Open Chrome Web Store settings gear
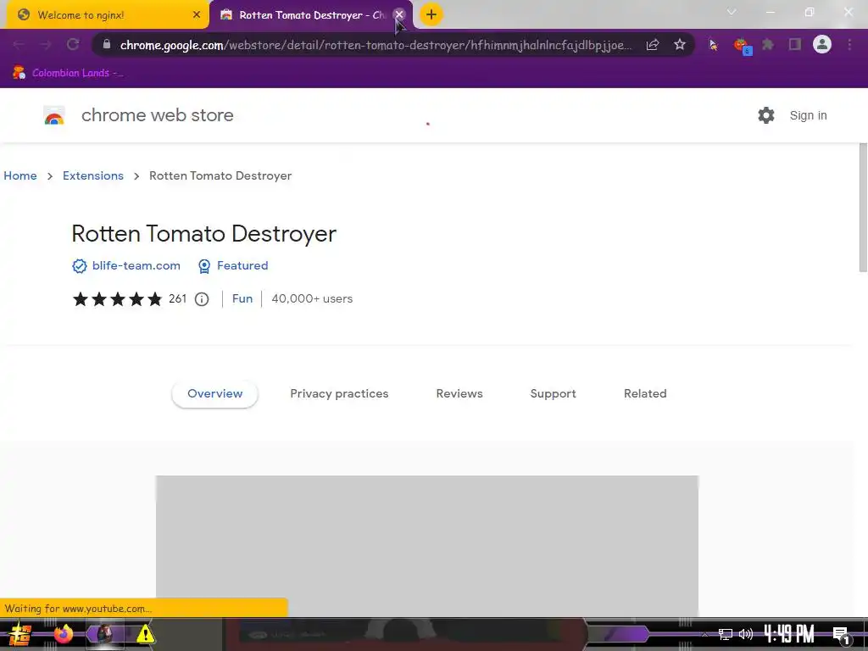 [766, 115]
